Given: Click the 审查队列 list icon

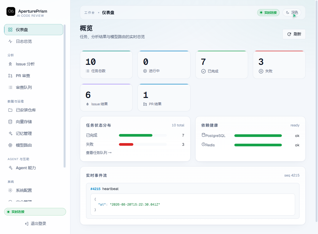Looking at the screenshot, I should pyautogui.click(x=10, y=87).
